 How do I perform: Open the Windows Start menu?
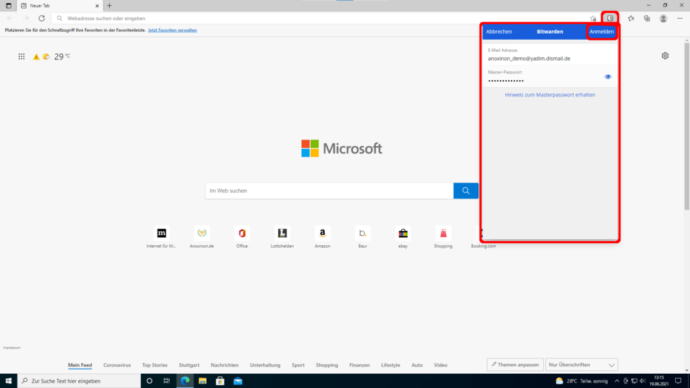8,381
